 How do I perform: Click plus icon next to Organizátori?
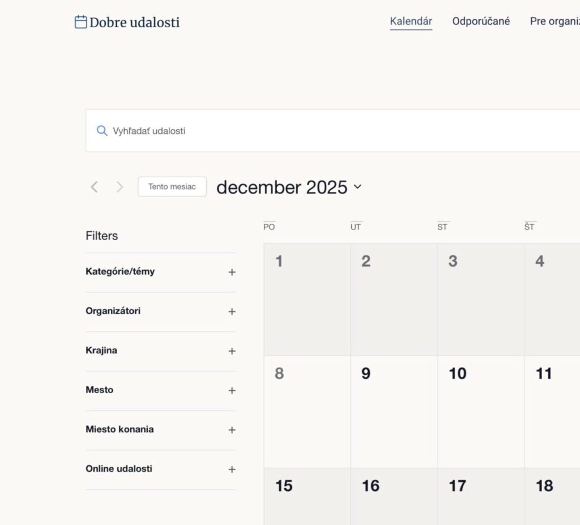pos(232,311)
